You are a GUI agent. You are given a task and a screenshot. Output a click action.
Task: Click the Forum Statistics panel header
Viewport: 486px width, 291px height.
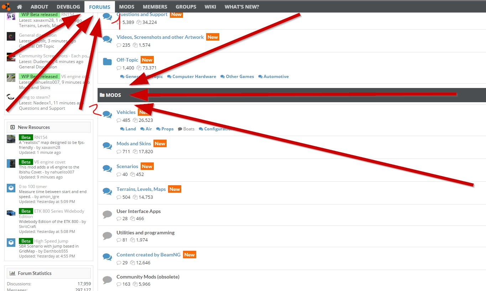(49, 273)
